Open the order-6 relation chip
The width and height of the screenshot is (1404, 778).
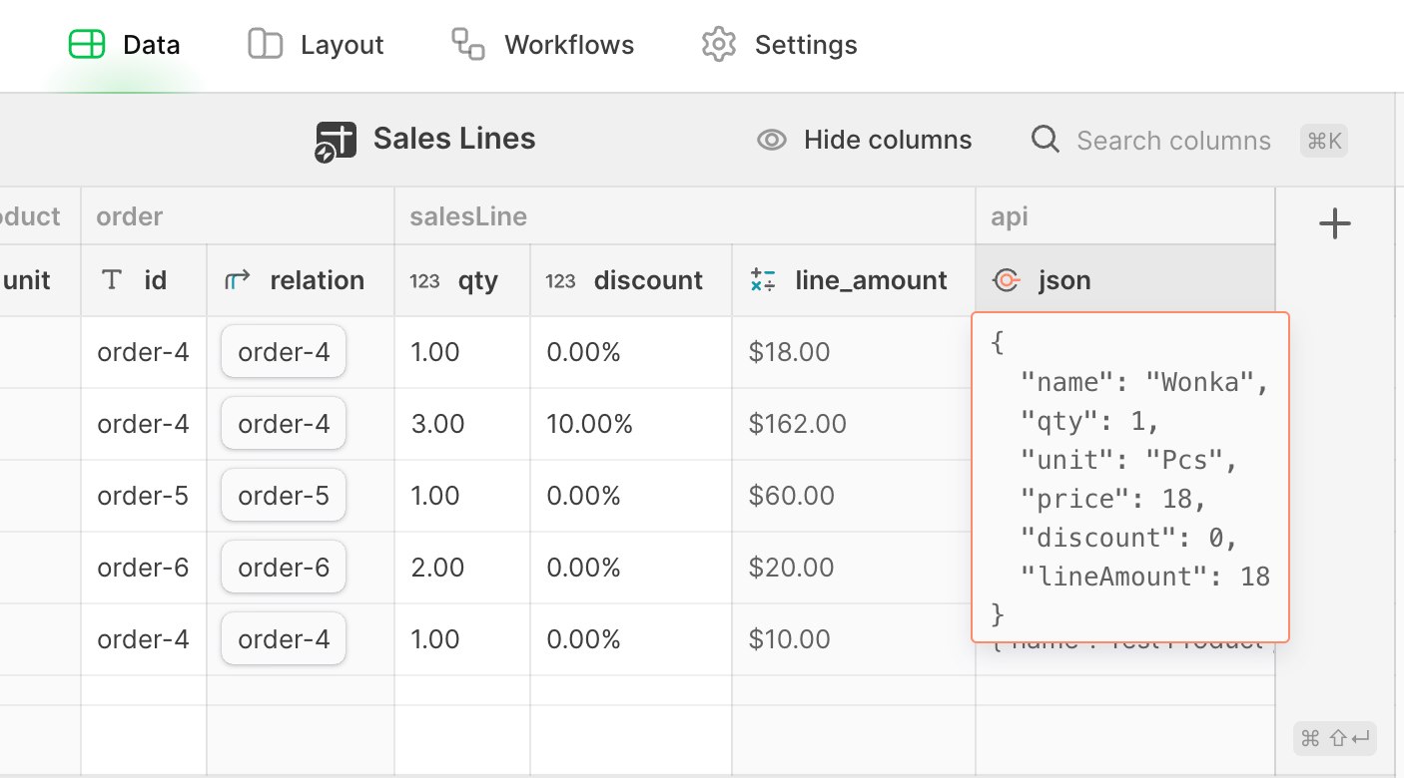pyautogui.click(x=284, y=568)
